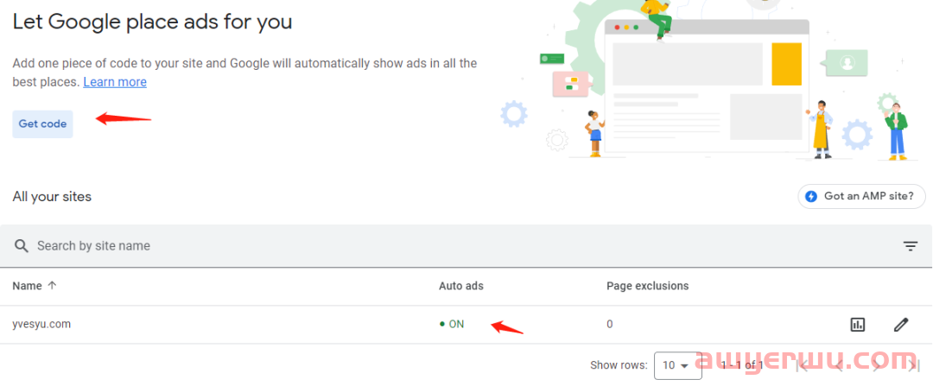Click the Page exclusions column header
Screen dimensions: 933x386
click(647, 286)
